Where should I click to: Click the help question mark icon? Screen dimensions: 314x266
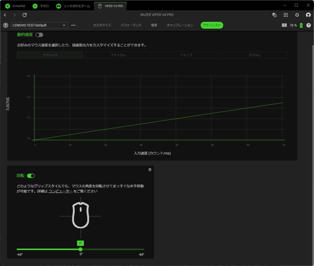[x=308, y=25]
